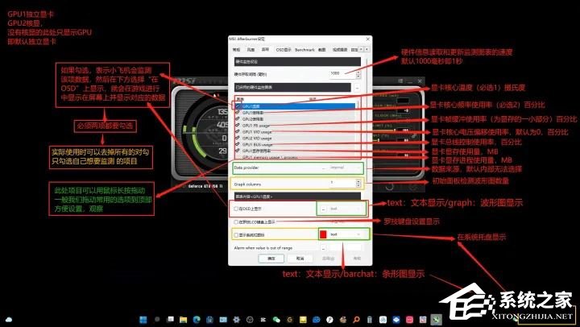Select the 监控 Monitoring tab
The image size is (580, 327).
pyautogui.click(x=265, y=49)
